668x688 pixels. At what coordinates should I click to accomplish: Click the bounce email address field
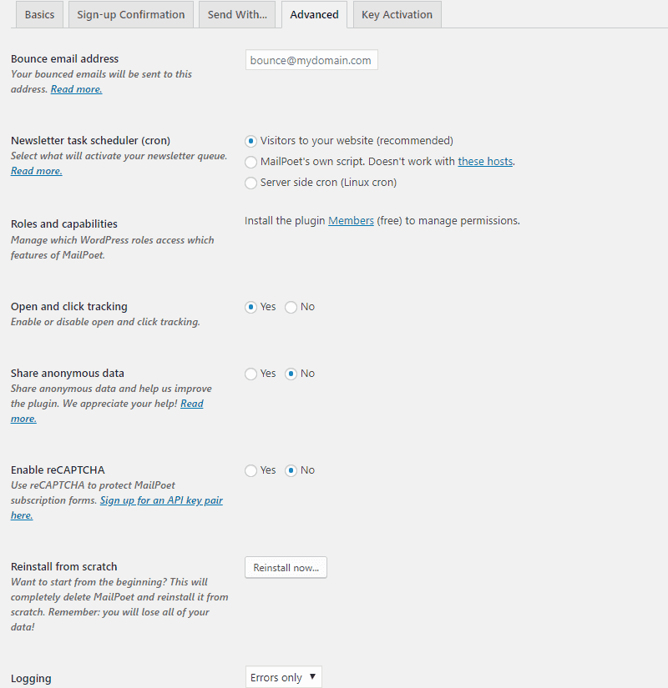tap(311, 60)
